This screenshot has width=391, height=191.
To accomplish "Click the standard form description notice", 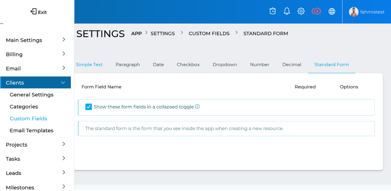I will [x=226, y=129].
